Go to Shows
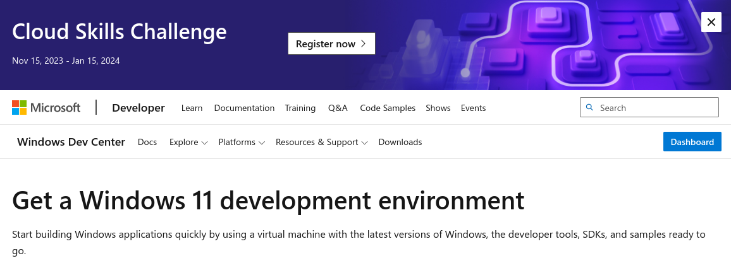Viewport: 731px width, 268px height. (x=438, y=108)
